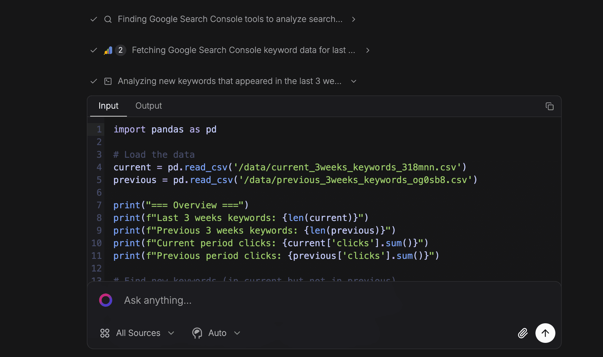
Task: Click the search magnifier icon beside Finding Google Search Console
Action: [x=108, y=19]
